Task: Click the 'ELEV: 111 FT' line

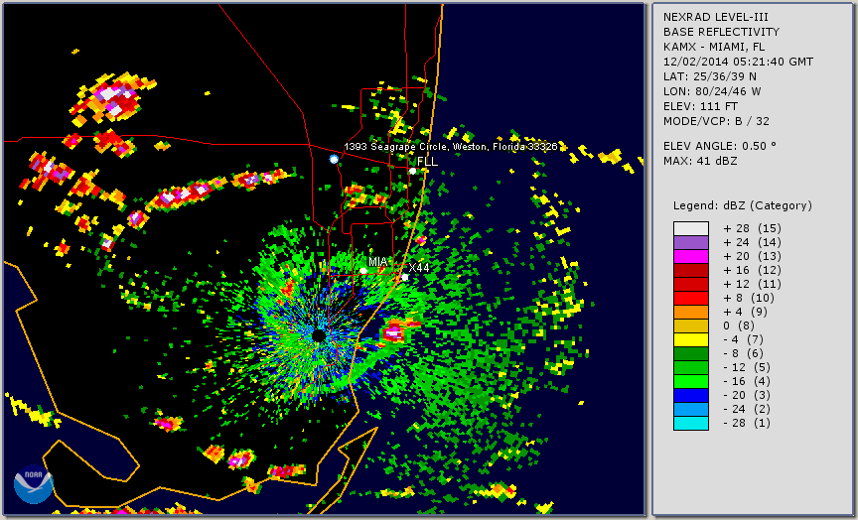Action: 700,106
